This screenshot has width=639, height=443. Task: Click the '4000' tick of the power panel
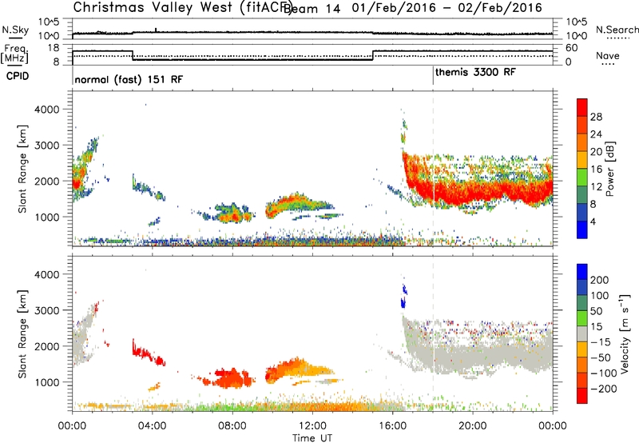[x=47, y=110]
